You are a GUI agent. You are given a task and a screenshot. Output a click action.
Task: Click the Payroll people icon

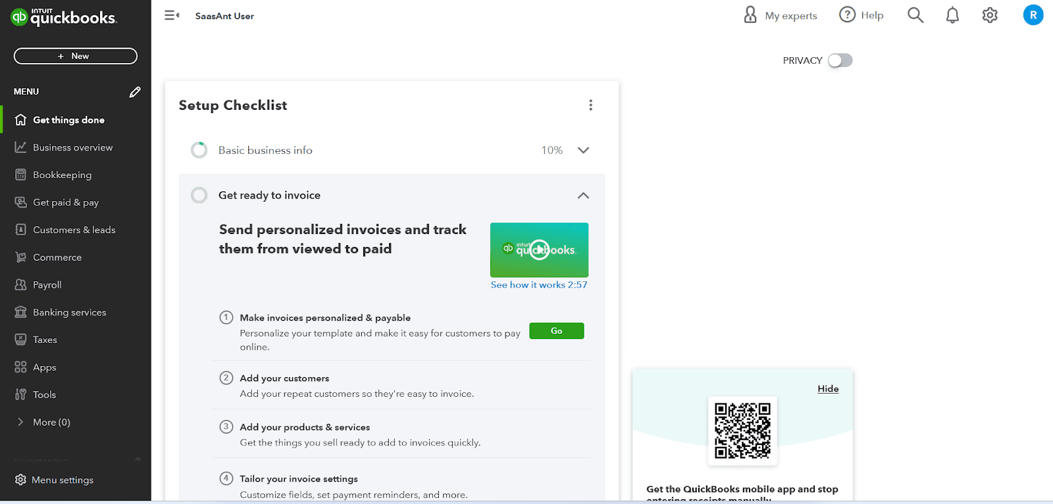20,285
